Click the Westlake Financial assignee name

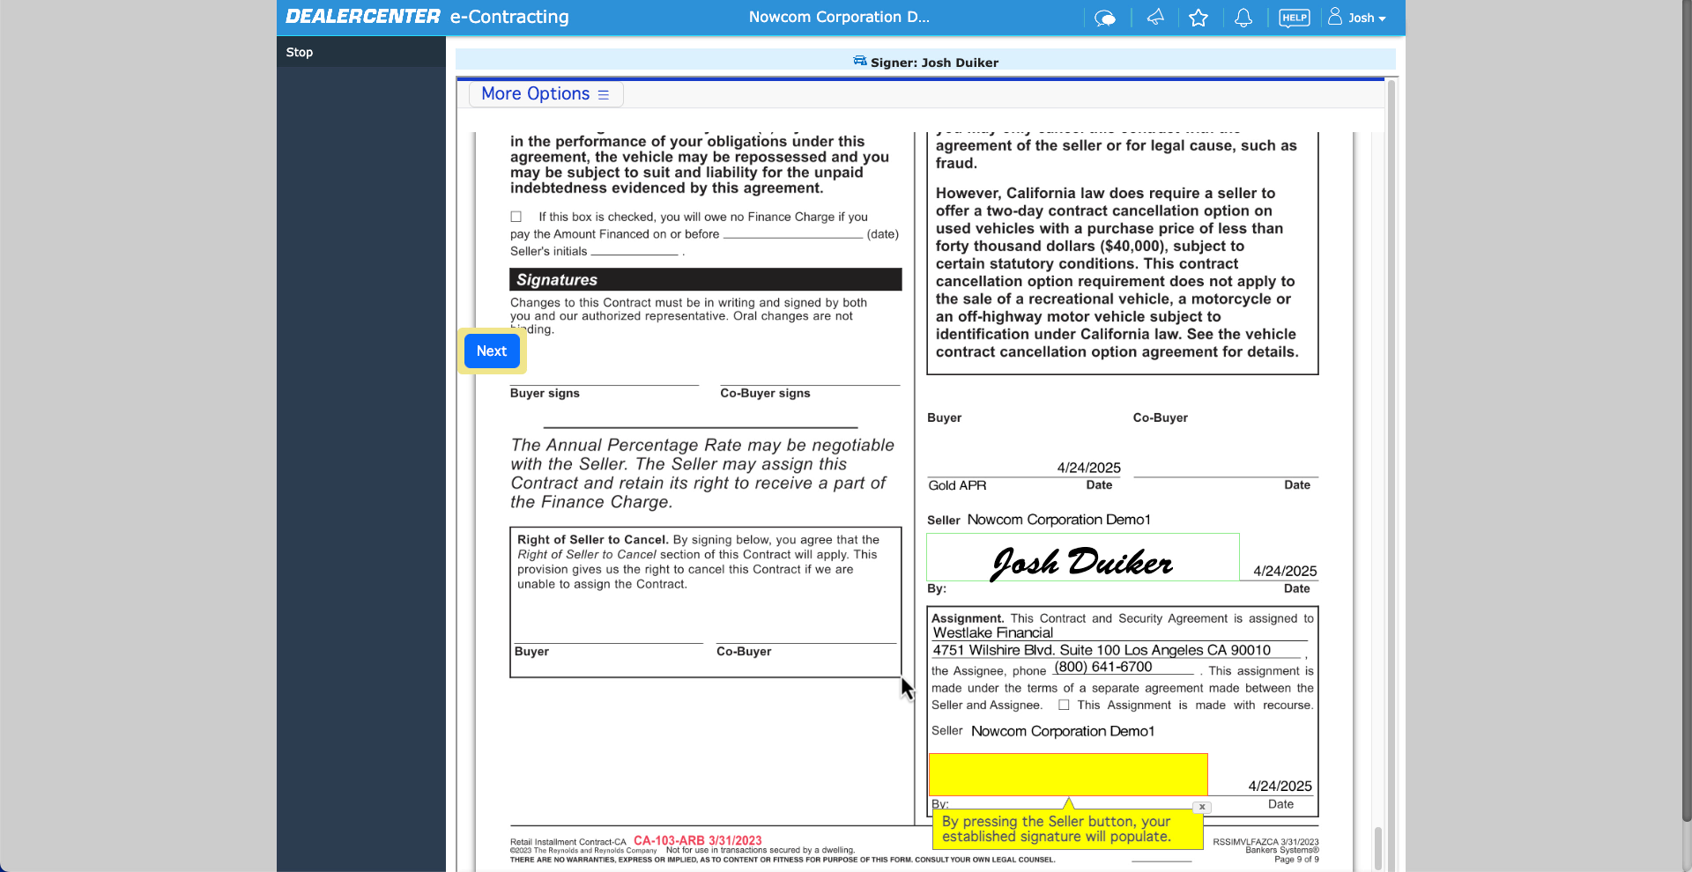pyautogui.click(x=993, y=632)
